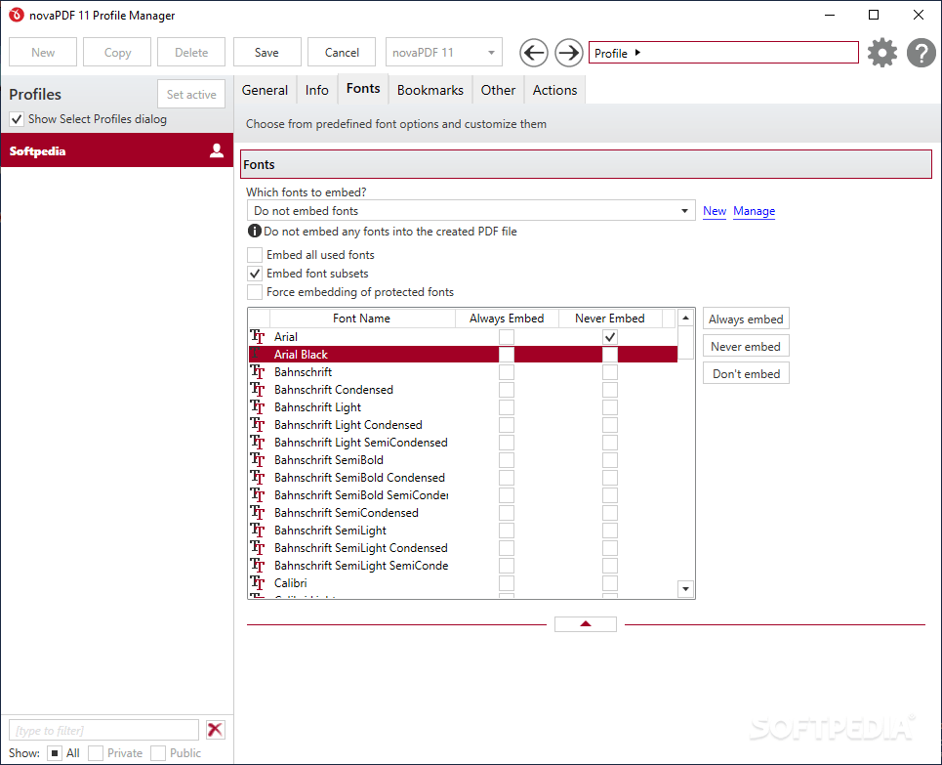Switch to the Info tab
This screenshot has width=942, height=765.
pyautogui.click(x=316, y=90)
